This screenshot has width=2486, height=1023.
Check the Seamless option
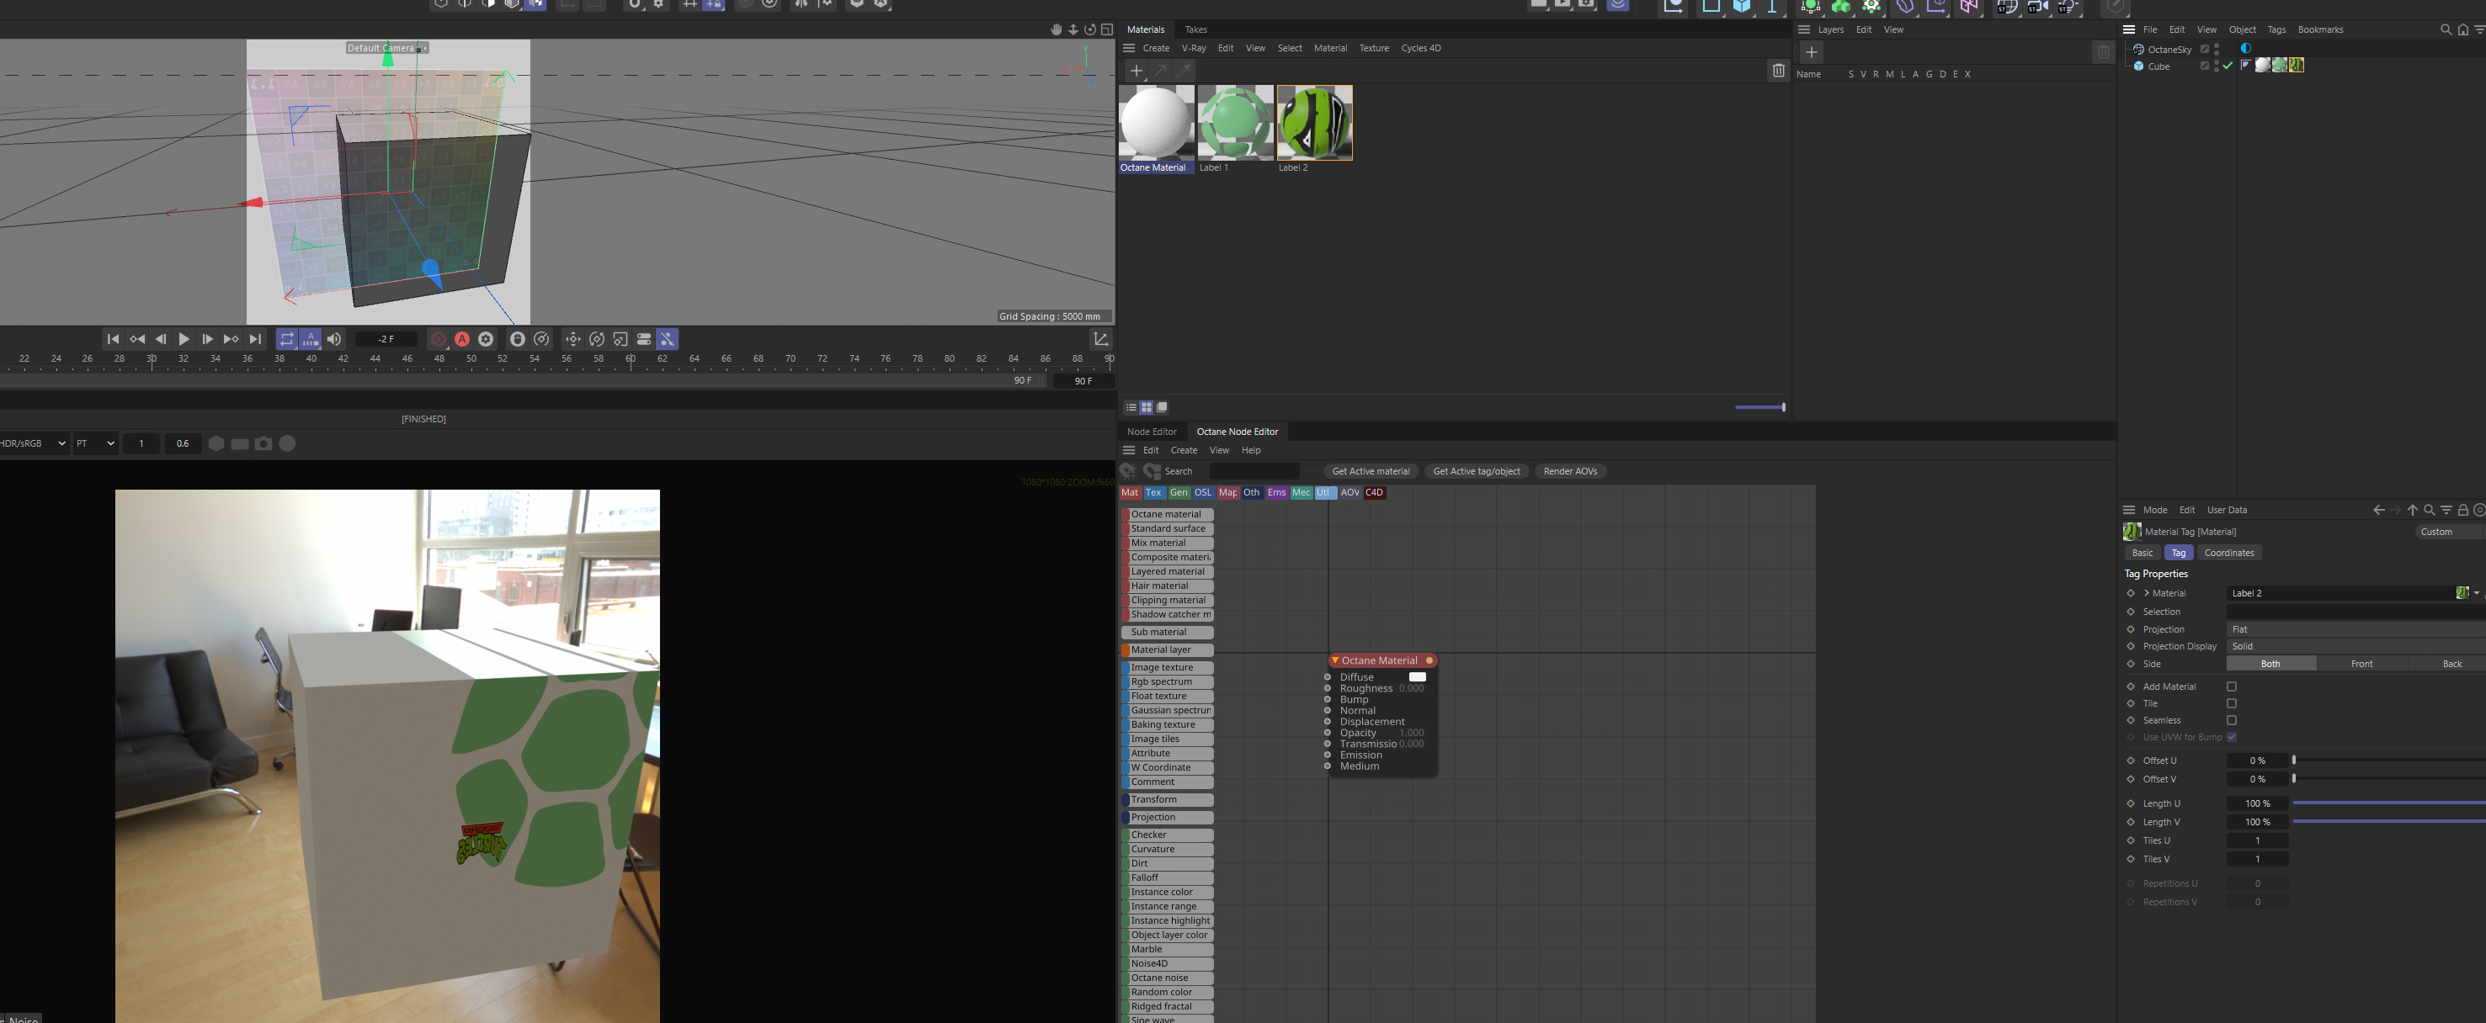point(2231,720)
